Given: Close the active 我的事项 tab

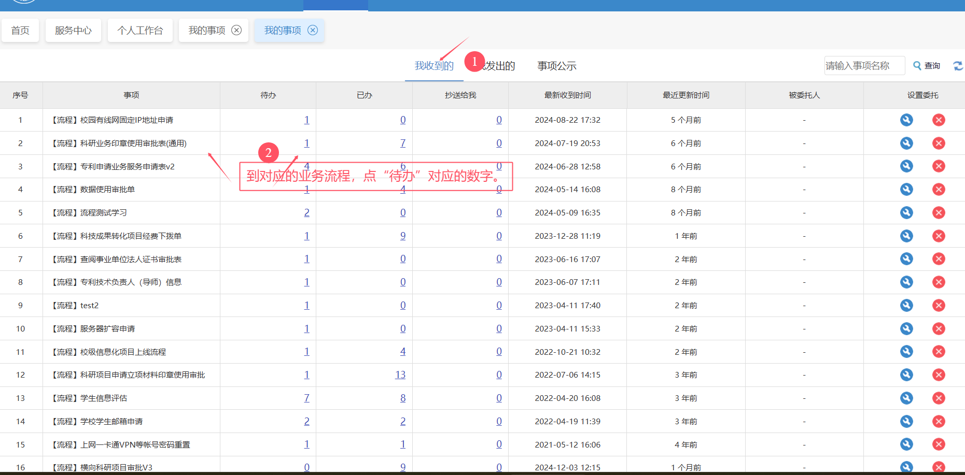Looking at the screenshot, I should coord(313,30).
